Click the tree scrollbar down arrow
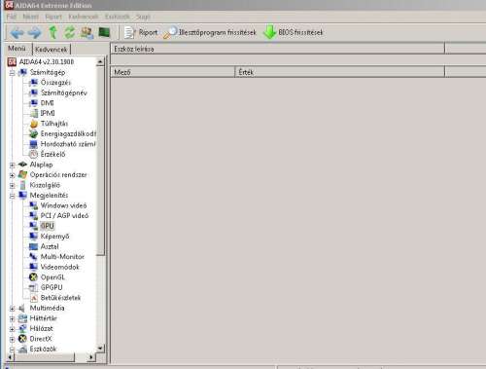 100,349
